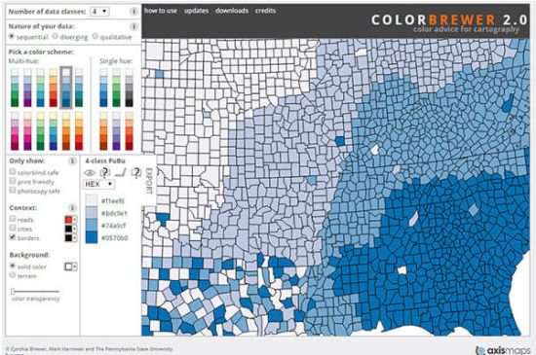Open the downloads menu item

[232, 11]
